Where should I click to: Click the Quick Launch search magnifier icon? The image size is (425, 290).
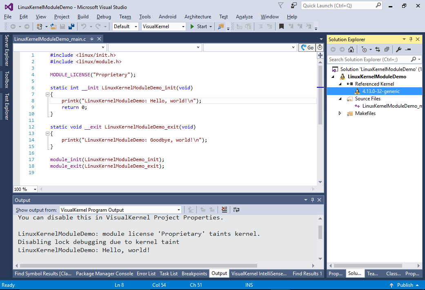pyautogui.click(x=378, y=5)
